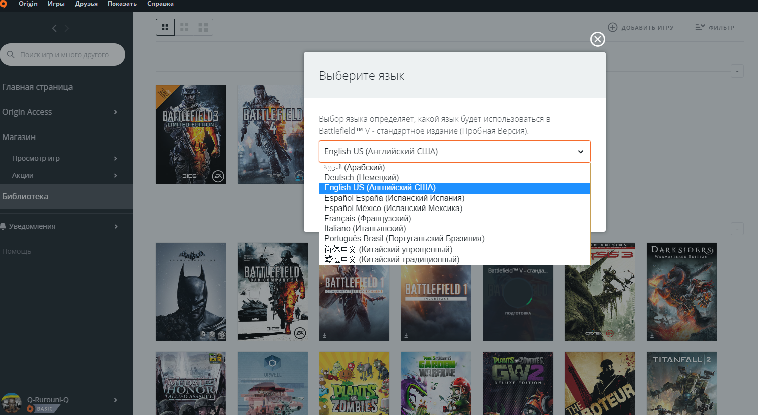Open Уведомления in the sidebar
758x415 pixels.
point(32,226)
